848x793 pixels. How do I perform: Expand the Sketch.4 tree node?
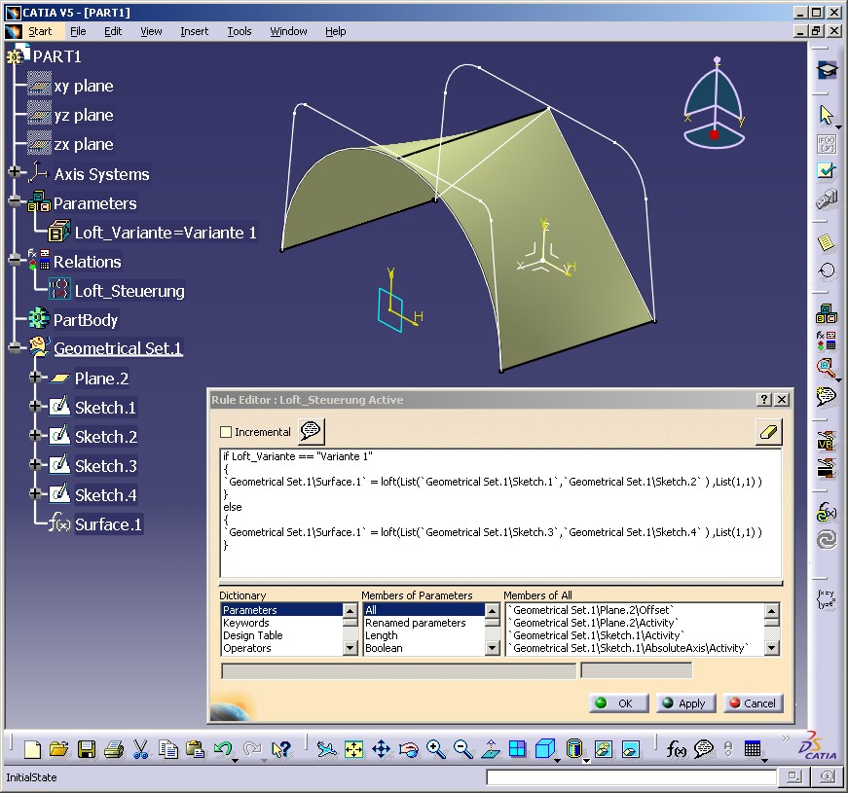click(x=35, y=493)
